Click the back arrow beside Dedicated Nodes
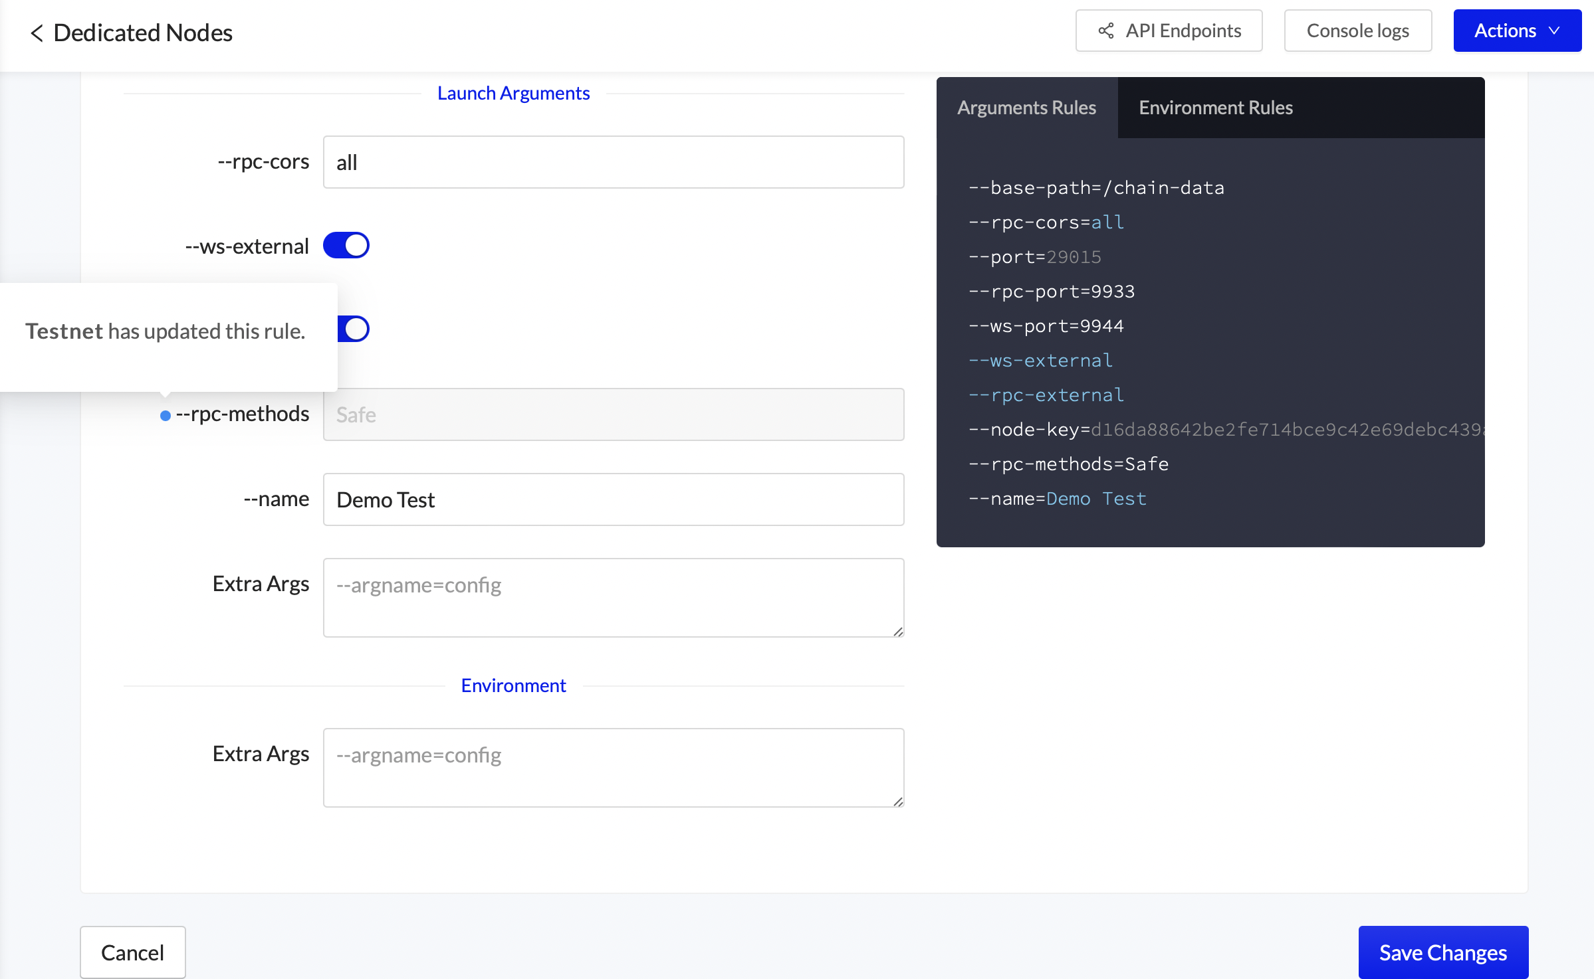This screenshot has width=1594, height=979. tap(37, 33)
